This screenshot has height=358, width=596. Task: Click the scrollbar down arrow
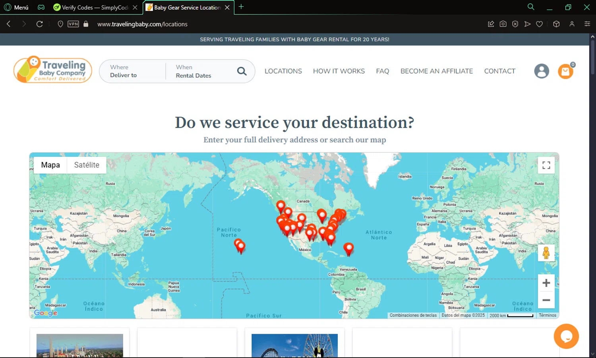[x=592, y=354]
